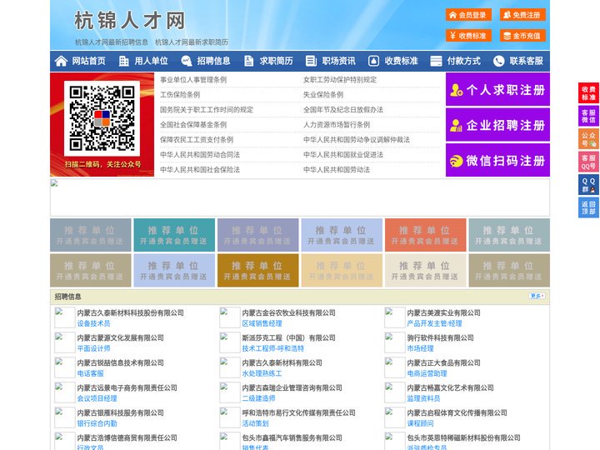Click the user icon on 企业招聘注册
Viewport: 600px width, 450px height.
coord(456,125)
